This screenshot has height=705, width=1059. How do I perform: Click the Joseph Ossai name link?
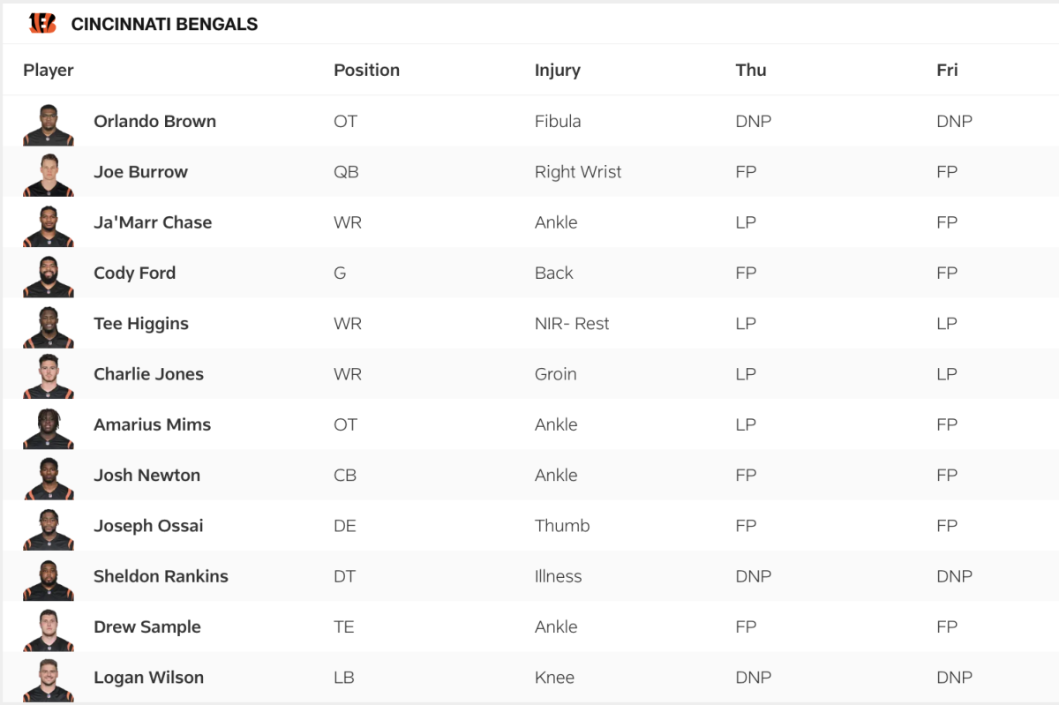148,526
